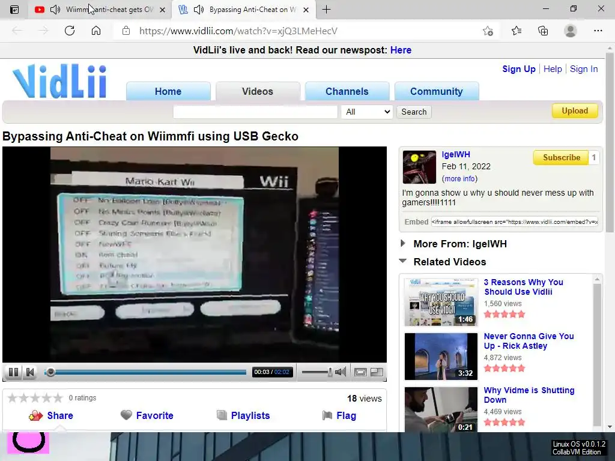The height and width of the screenshot is (461, 615).
Task: Open tab actions menu icon
Action: click(14, 10)
